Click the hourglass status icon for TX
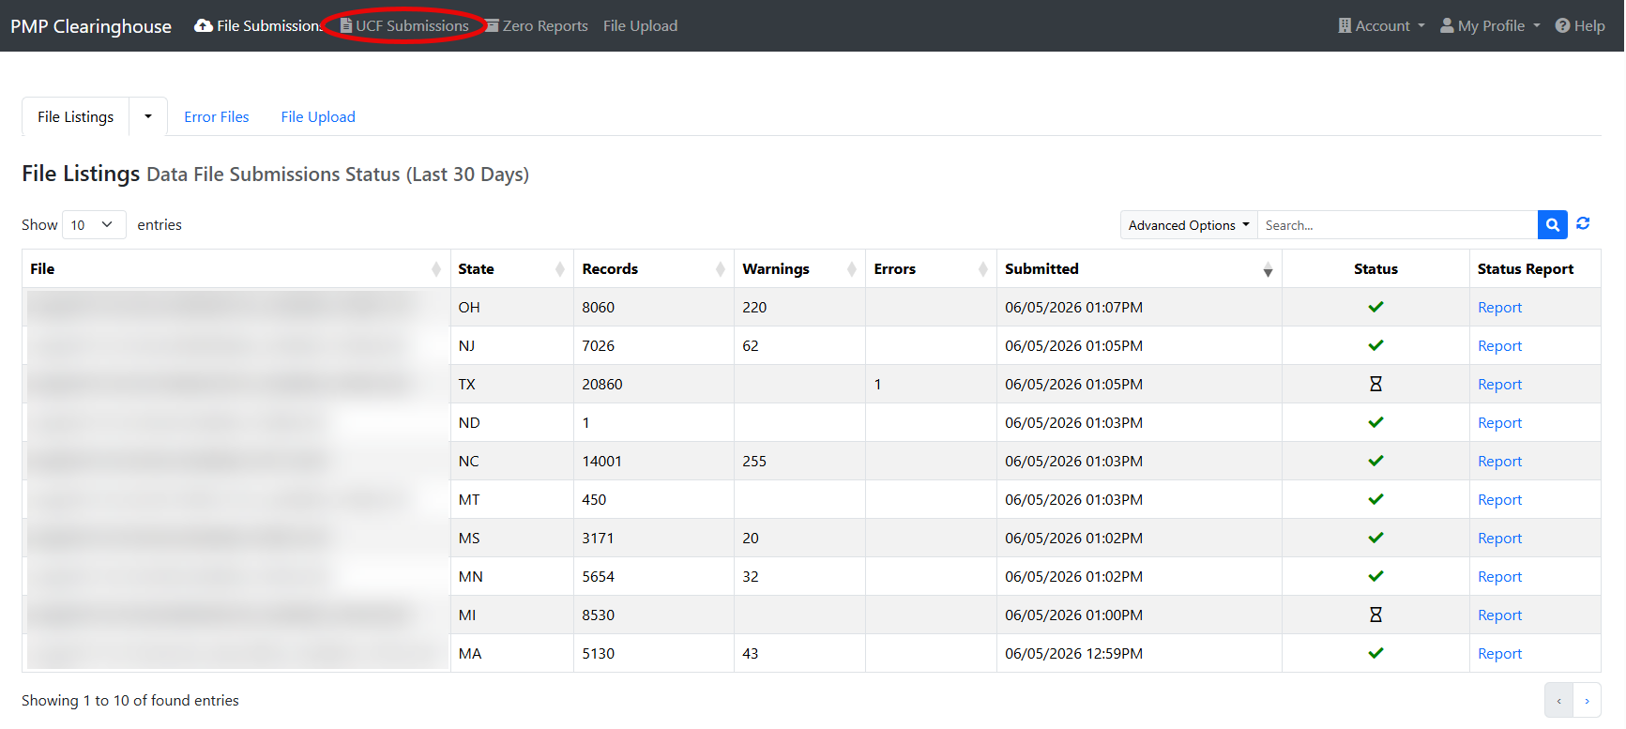The image size is (1626, 729). click(x=1375, y=384)
